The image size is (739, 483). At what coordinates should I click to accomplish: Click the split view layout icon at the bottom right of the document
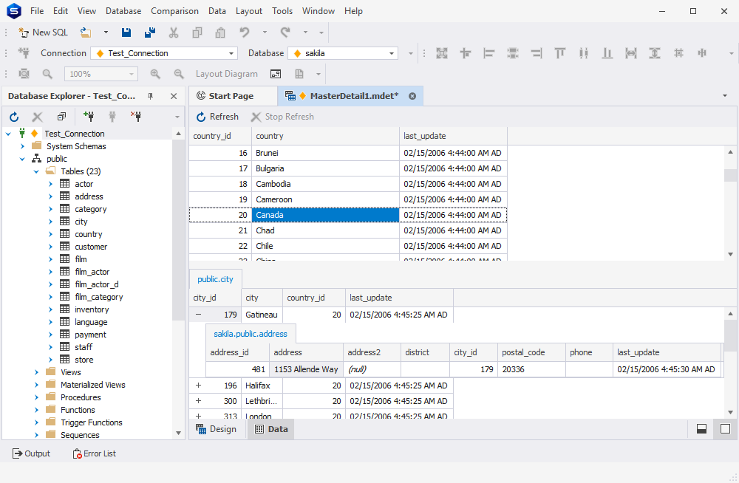(x=701, y=429)
